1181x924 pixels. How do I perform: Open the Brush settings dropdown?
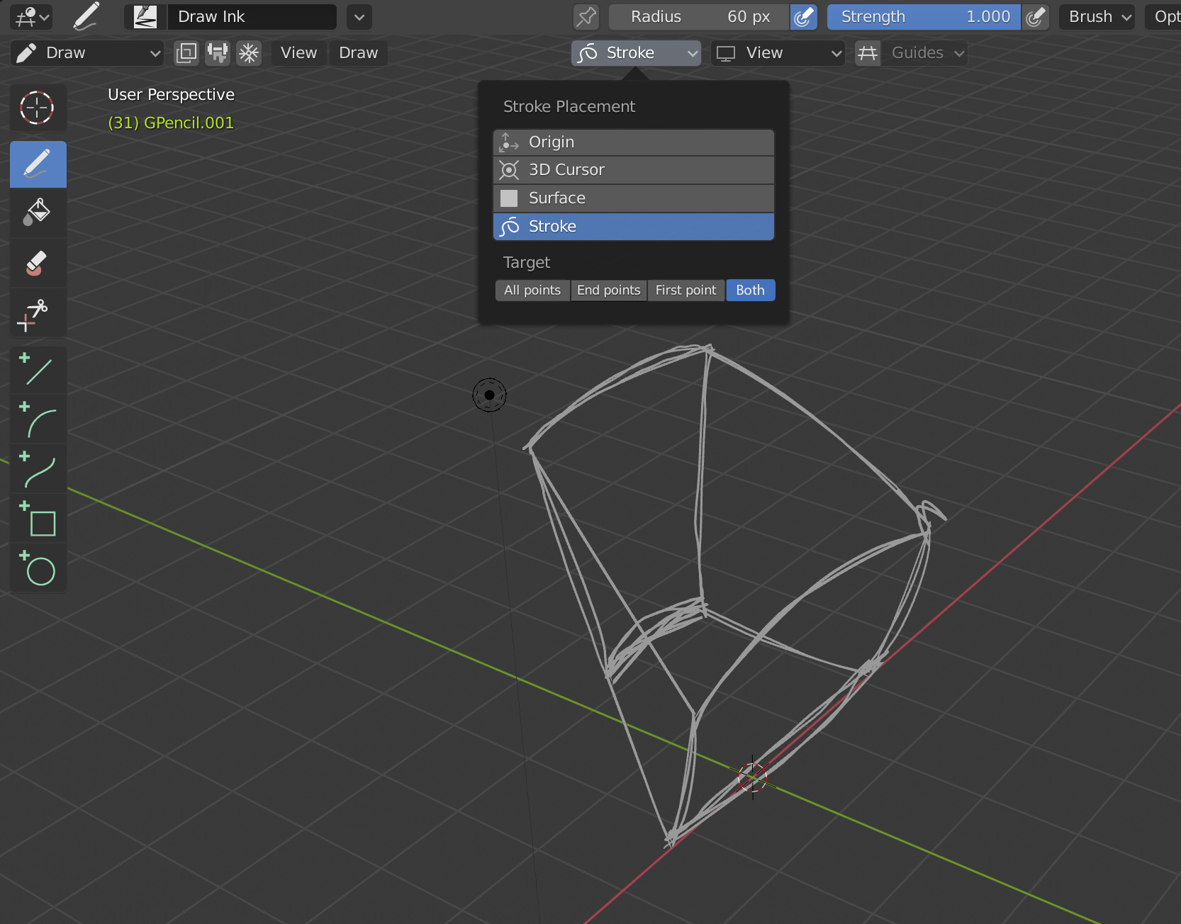(x=1097, y=17)
